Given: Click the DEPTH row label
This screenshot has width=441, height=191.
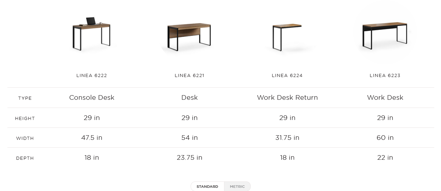Looking at the screenshot, I should (25, 158).
